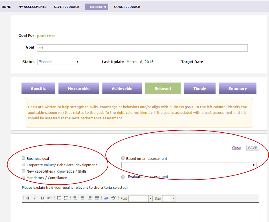Align text right in the editor
269x222 pixels.
pos(90,198)
